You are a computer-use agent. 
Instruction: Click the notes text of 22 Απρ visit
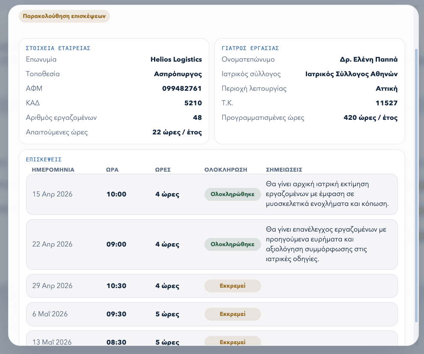[326, 244]
